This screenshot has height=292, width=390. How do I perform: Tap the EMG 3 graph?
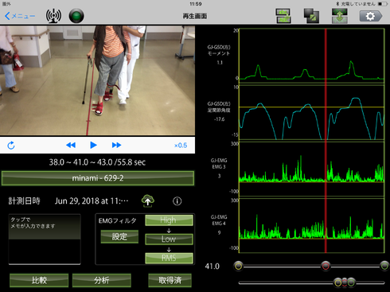click(x=311, y=169)
